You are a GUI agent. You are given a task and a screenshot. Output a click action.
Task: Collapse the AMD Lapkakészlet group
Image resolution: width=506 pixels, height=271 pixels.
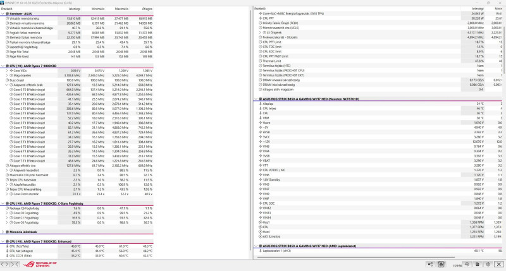click(256, 246)
